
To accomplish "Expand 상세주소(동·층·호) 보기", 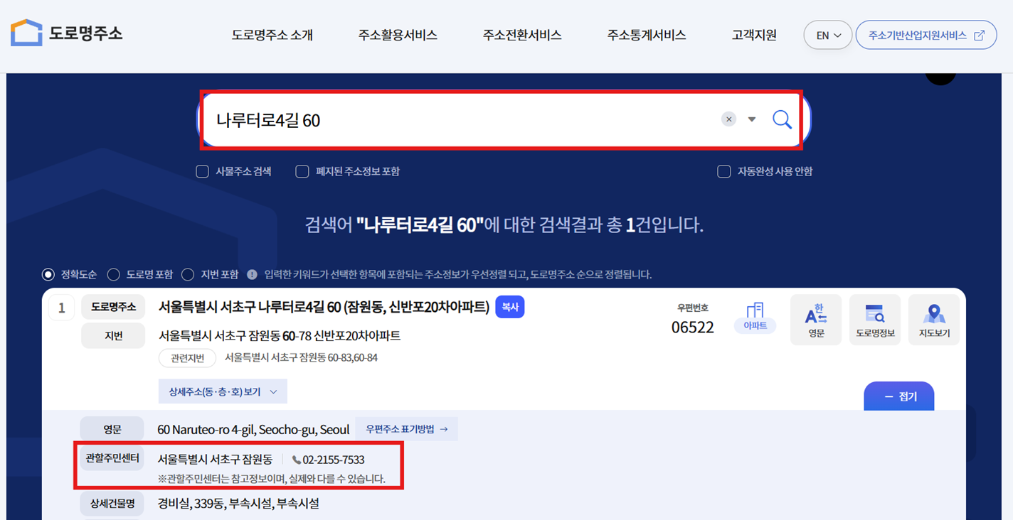I will coord(223,391).
